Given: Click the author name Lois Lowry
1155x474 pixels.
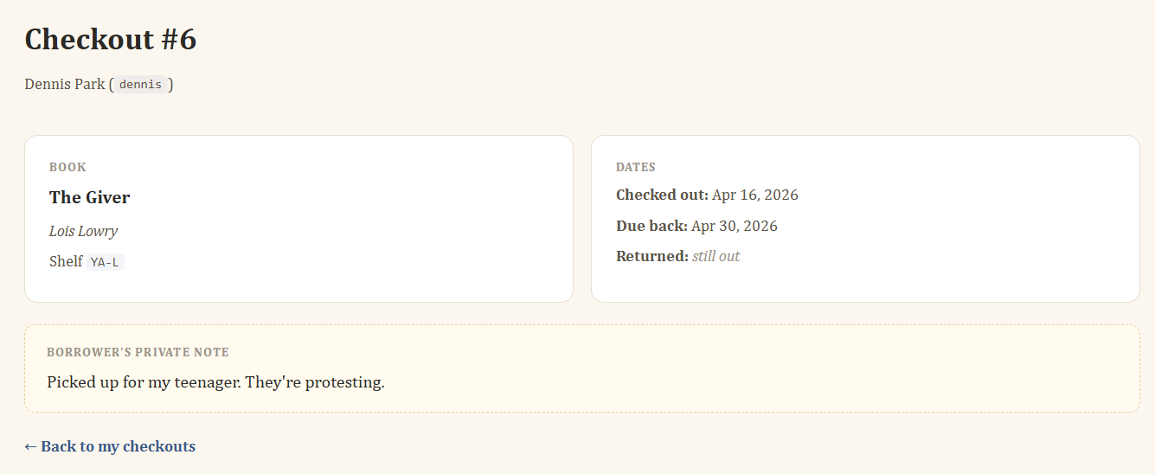Looking at the screenshot, I should [83, 231].
